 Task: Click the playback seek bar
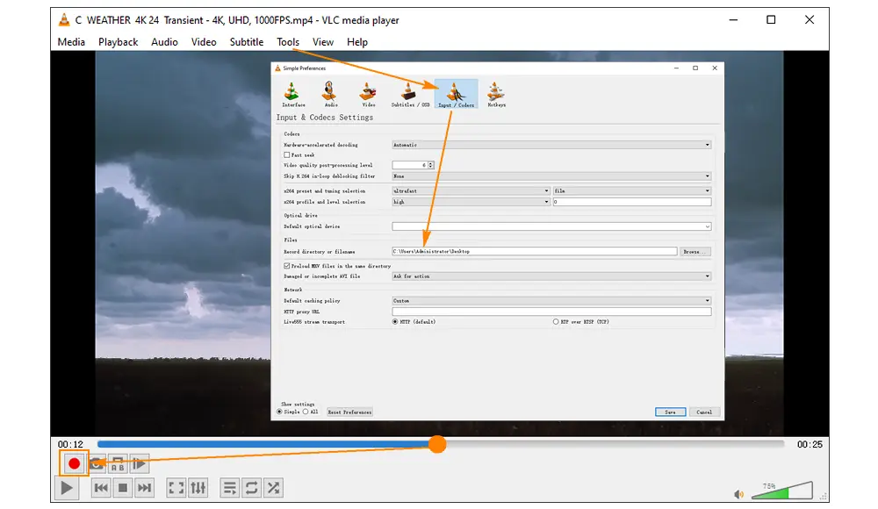tap(441, 444)
